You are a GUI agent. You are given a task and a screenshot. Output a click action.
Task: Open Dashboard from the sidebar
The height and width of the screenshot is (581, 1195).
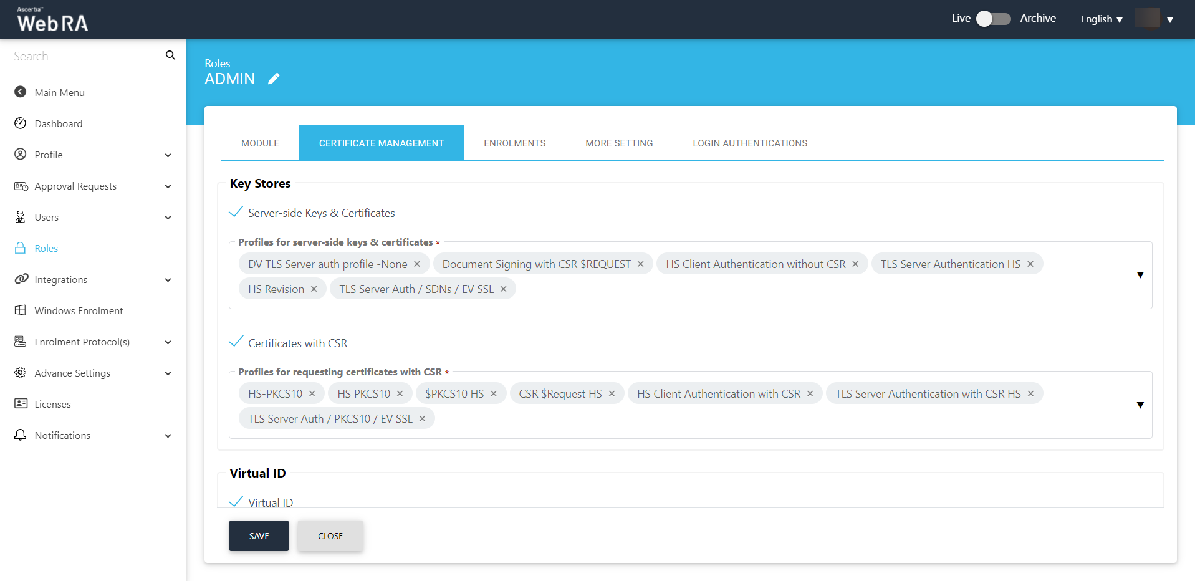[59, 123]
